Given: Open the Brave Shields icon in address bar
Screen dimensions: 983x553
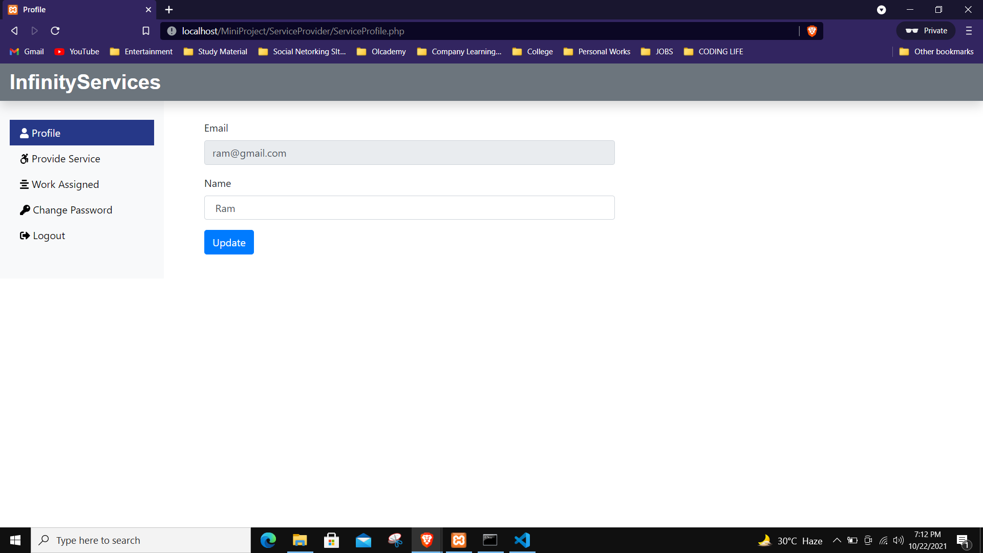Looking at the screenshot, I should click(811, 31).
